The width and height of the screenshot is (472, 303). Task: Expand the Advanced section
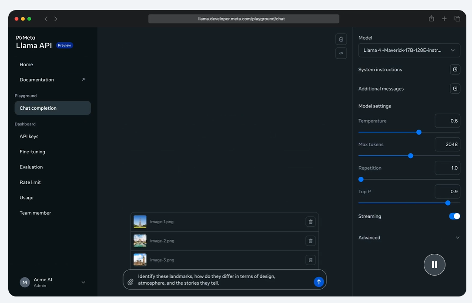click(409, 238)
